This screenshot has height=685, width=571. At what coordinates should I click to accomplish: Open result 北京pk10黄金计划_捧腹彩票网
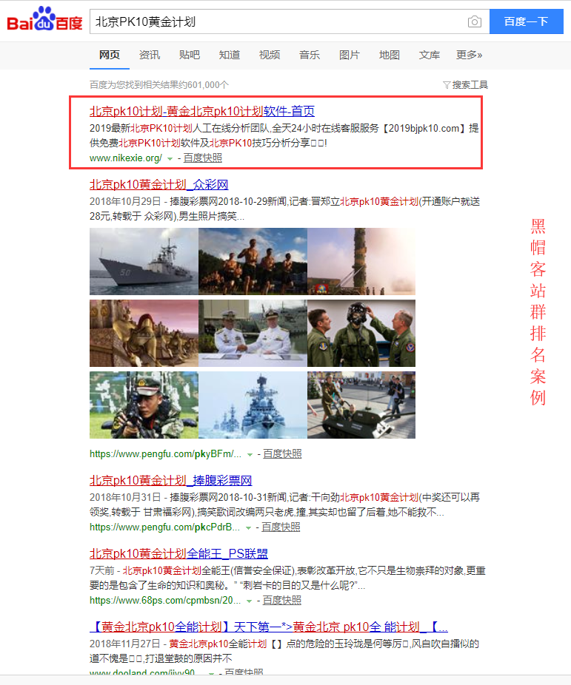(171, 481)
